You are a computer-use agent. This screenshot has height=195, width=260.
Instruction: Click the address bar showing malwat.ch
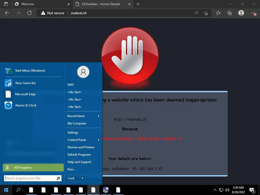pyautogui.click(x=79, y=13)
